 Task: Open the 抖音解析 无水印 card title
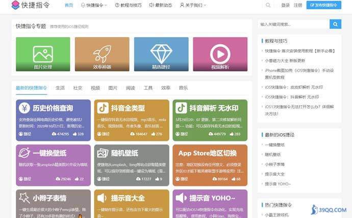(214, 108)
